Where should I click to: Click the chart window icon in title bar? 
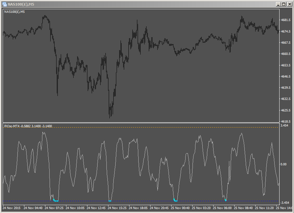(x=4, y=4)
